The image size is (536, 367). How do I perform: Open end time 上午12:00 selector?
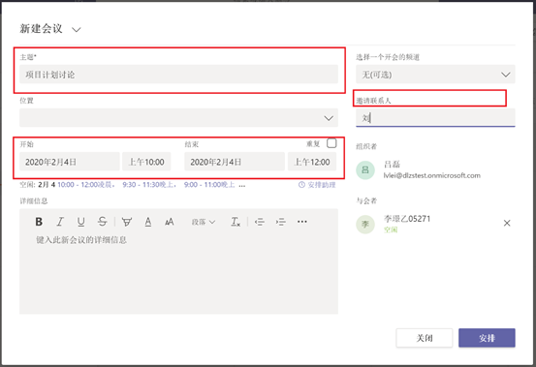[312, 162]
